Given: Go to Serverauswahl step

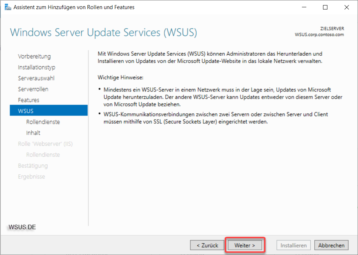Looking at the screenshot, I should pyautogui.click(x=36, y=78).
